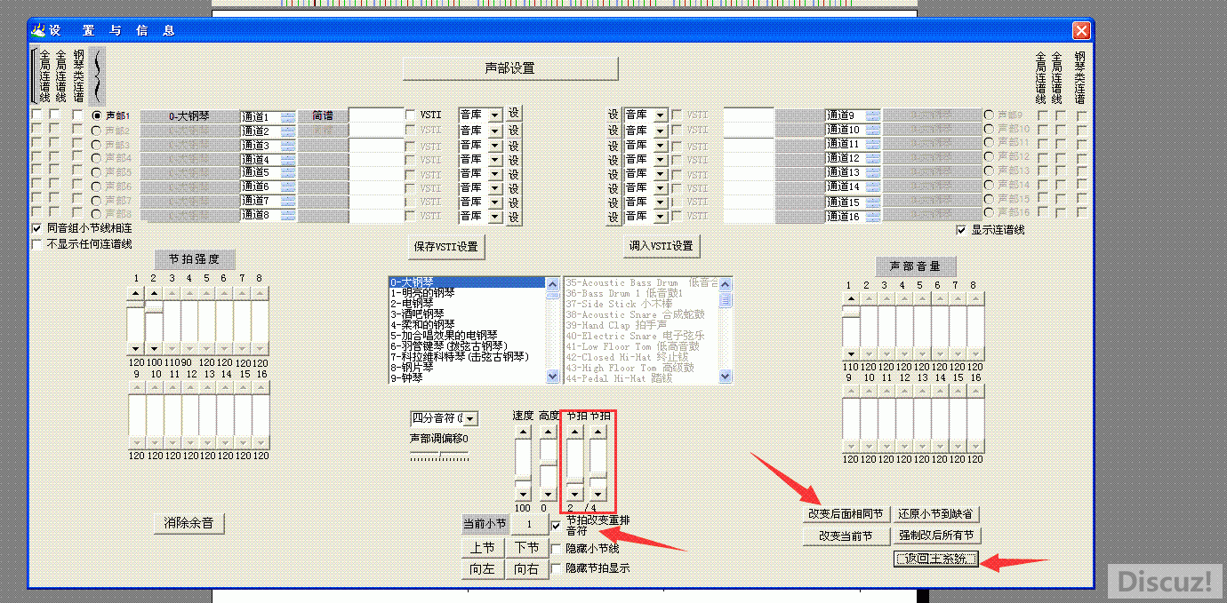Click 改变后面相同节 button
The height and width of the screenshot is (603, 1227).
846,513
